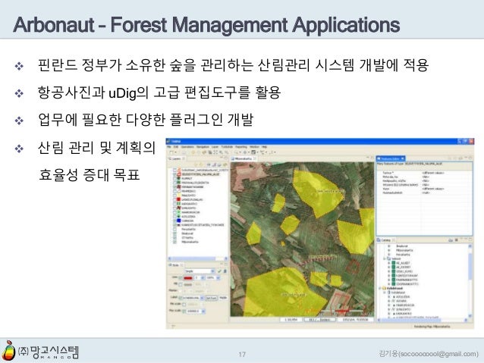Open the line width dropdown arrow

[203, 278]
